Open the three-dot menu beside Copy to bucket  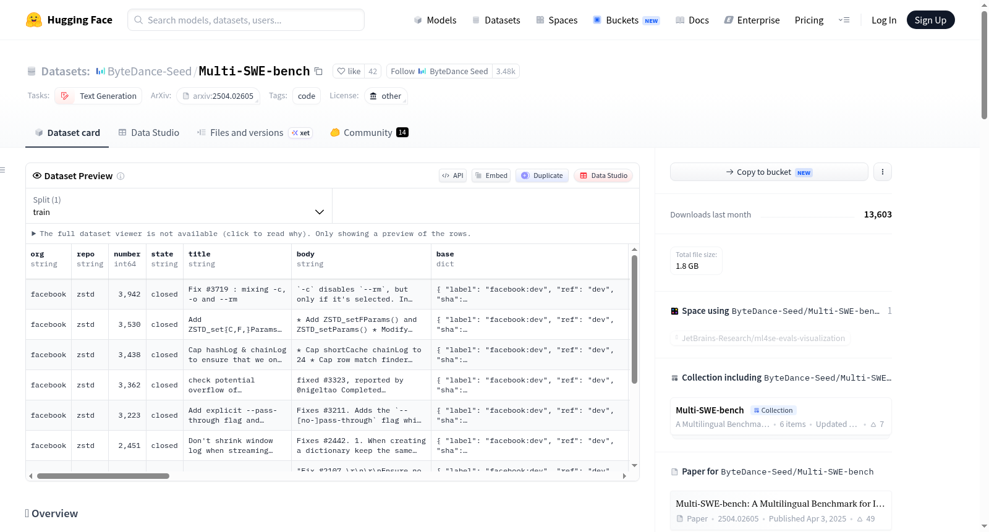(883, 172)
